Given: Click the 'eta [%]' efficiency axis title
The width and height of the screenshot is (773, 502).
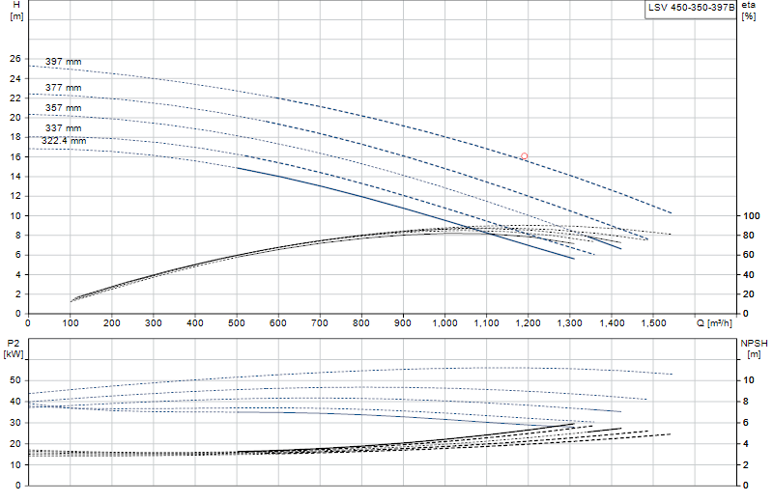Looking at the screenshot, I should point(748,11).
